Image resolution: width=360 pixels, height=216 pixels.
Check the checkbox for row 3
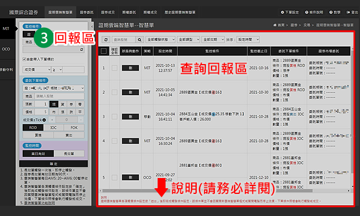pos(115,117)
